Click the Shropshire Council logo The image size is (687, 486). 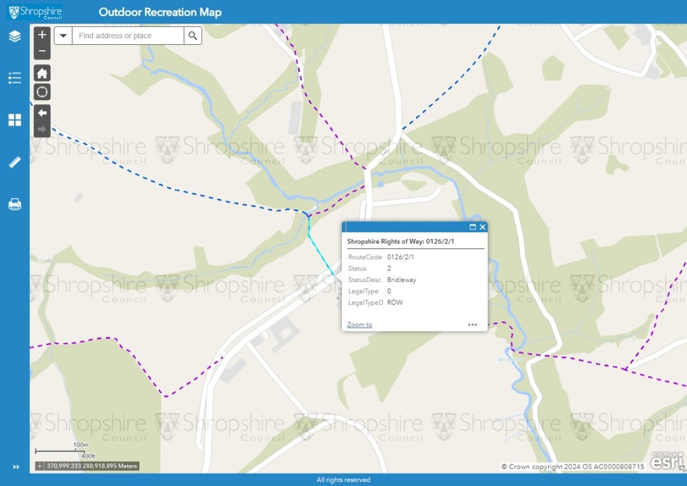pyautogui.click(x=35, y=12)
